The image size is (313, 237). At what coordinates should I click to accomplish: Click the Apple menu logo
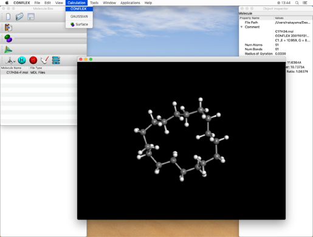7,3
